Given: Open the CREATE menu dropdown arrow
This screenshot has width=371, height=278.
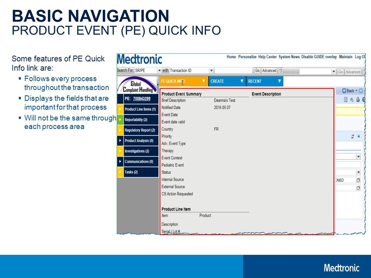Looking at the screenshot, I should coord(242,81).
